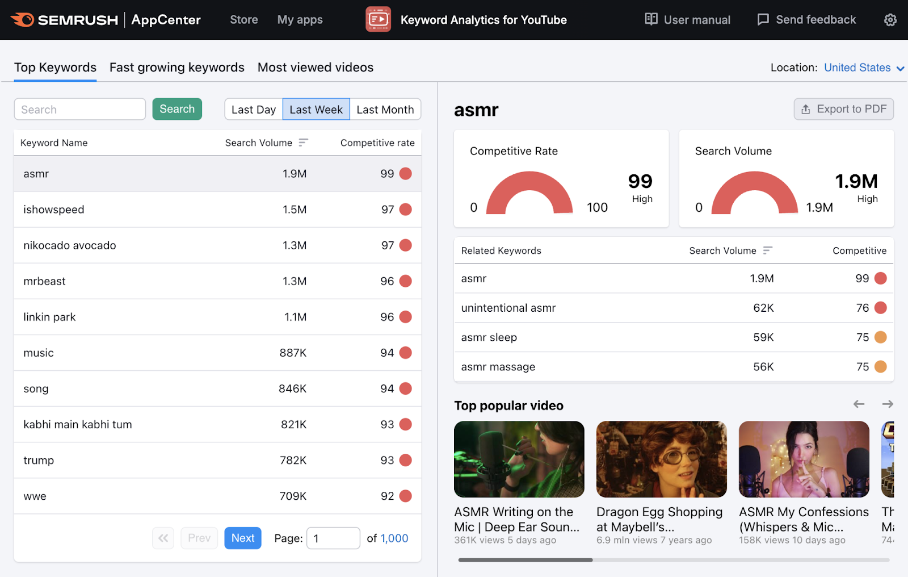This screenshot has width=908, height=577.
Task: Switch to Fast growing keywords tab
Action: click(176, 68)
